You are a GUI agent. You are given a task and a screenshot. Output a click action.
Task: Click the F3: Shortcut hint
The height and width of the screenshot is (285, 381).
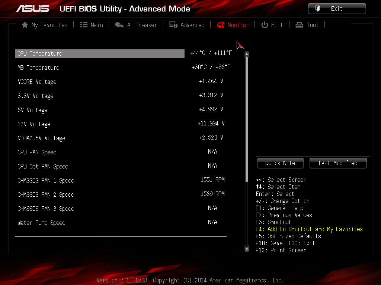pyautogui.click(x=273, y=222)
